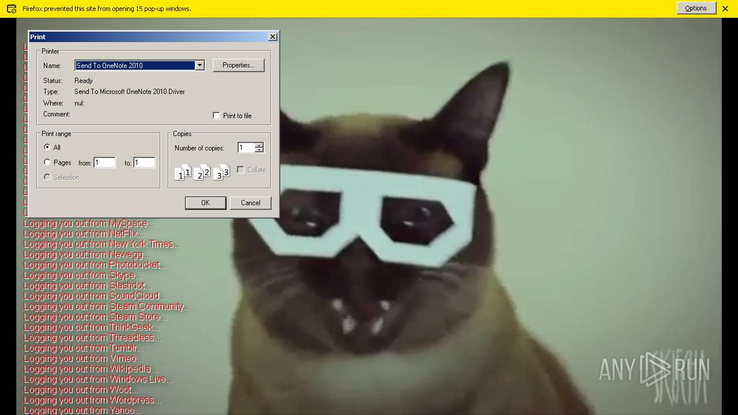This screenshot has height=415, width=738.
Task: Select the All print range option
Action: tap(47, 147)
